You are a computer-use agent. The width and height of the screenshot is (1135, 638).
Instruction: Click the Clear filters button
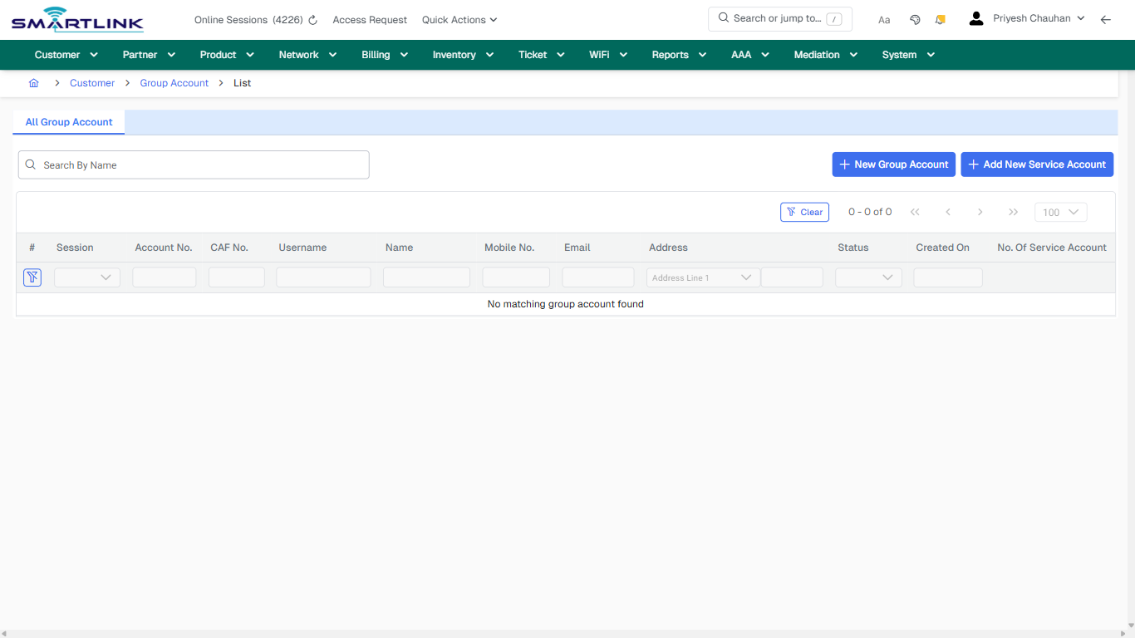pyautogui.click(x=804, y=212)
